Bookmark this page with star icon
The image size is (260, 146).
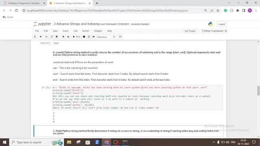218,11
